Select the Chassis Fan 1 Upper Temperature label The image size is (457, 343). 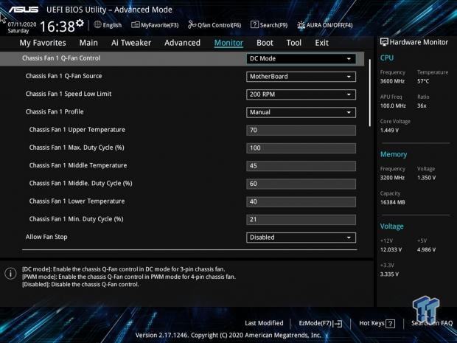pos(77,130)
